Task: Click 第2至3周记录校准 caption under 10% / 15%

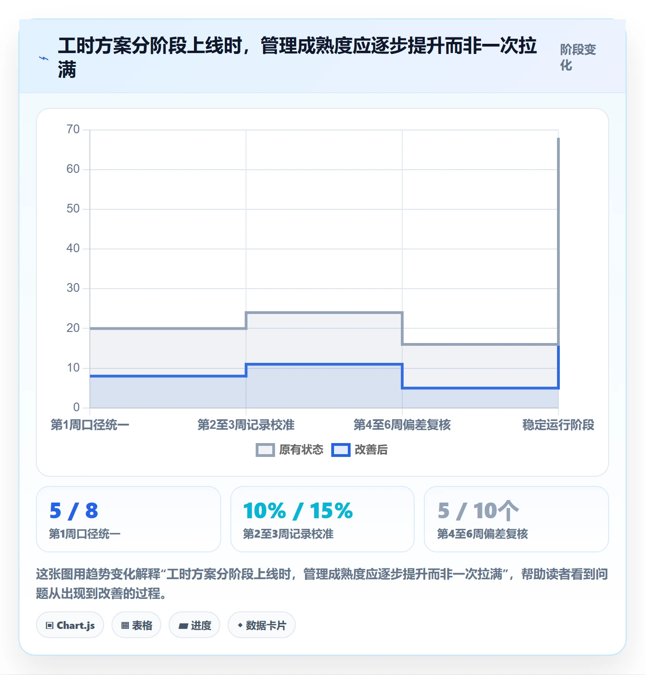Action: [x=288, y=534]
